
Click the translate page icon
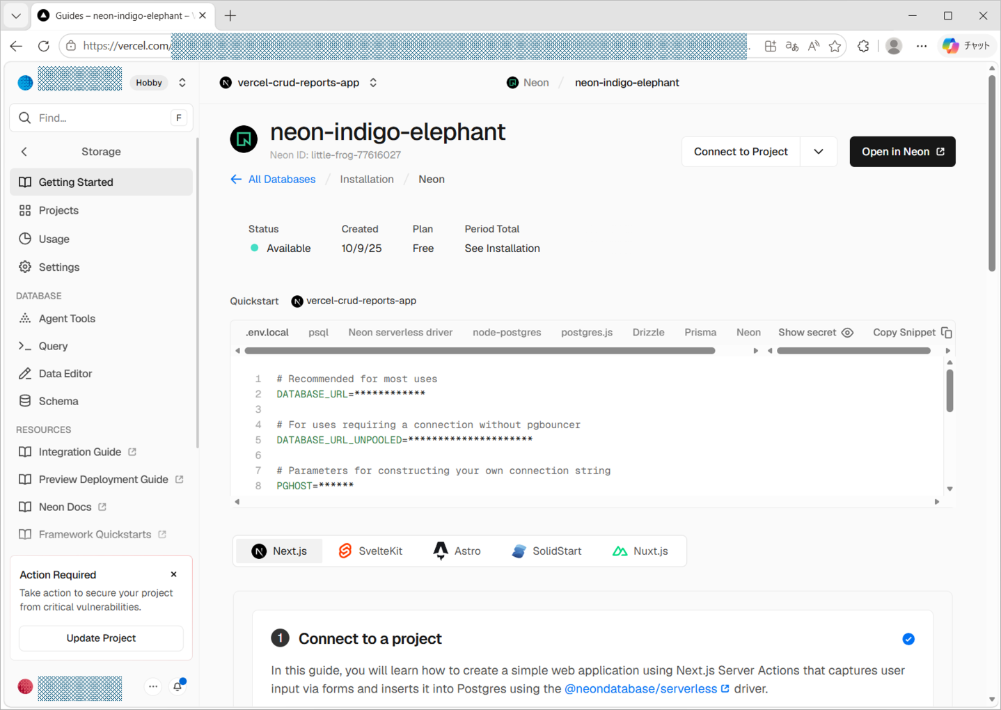791,46
